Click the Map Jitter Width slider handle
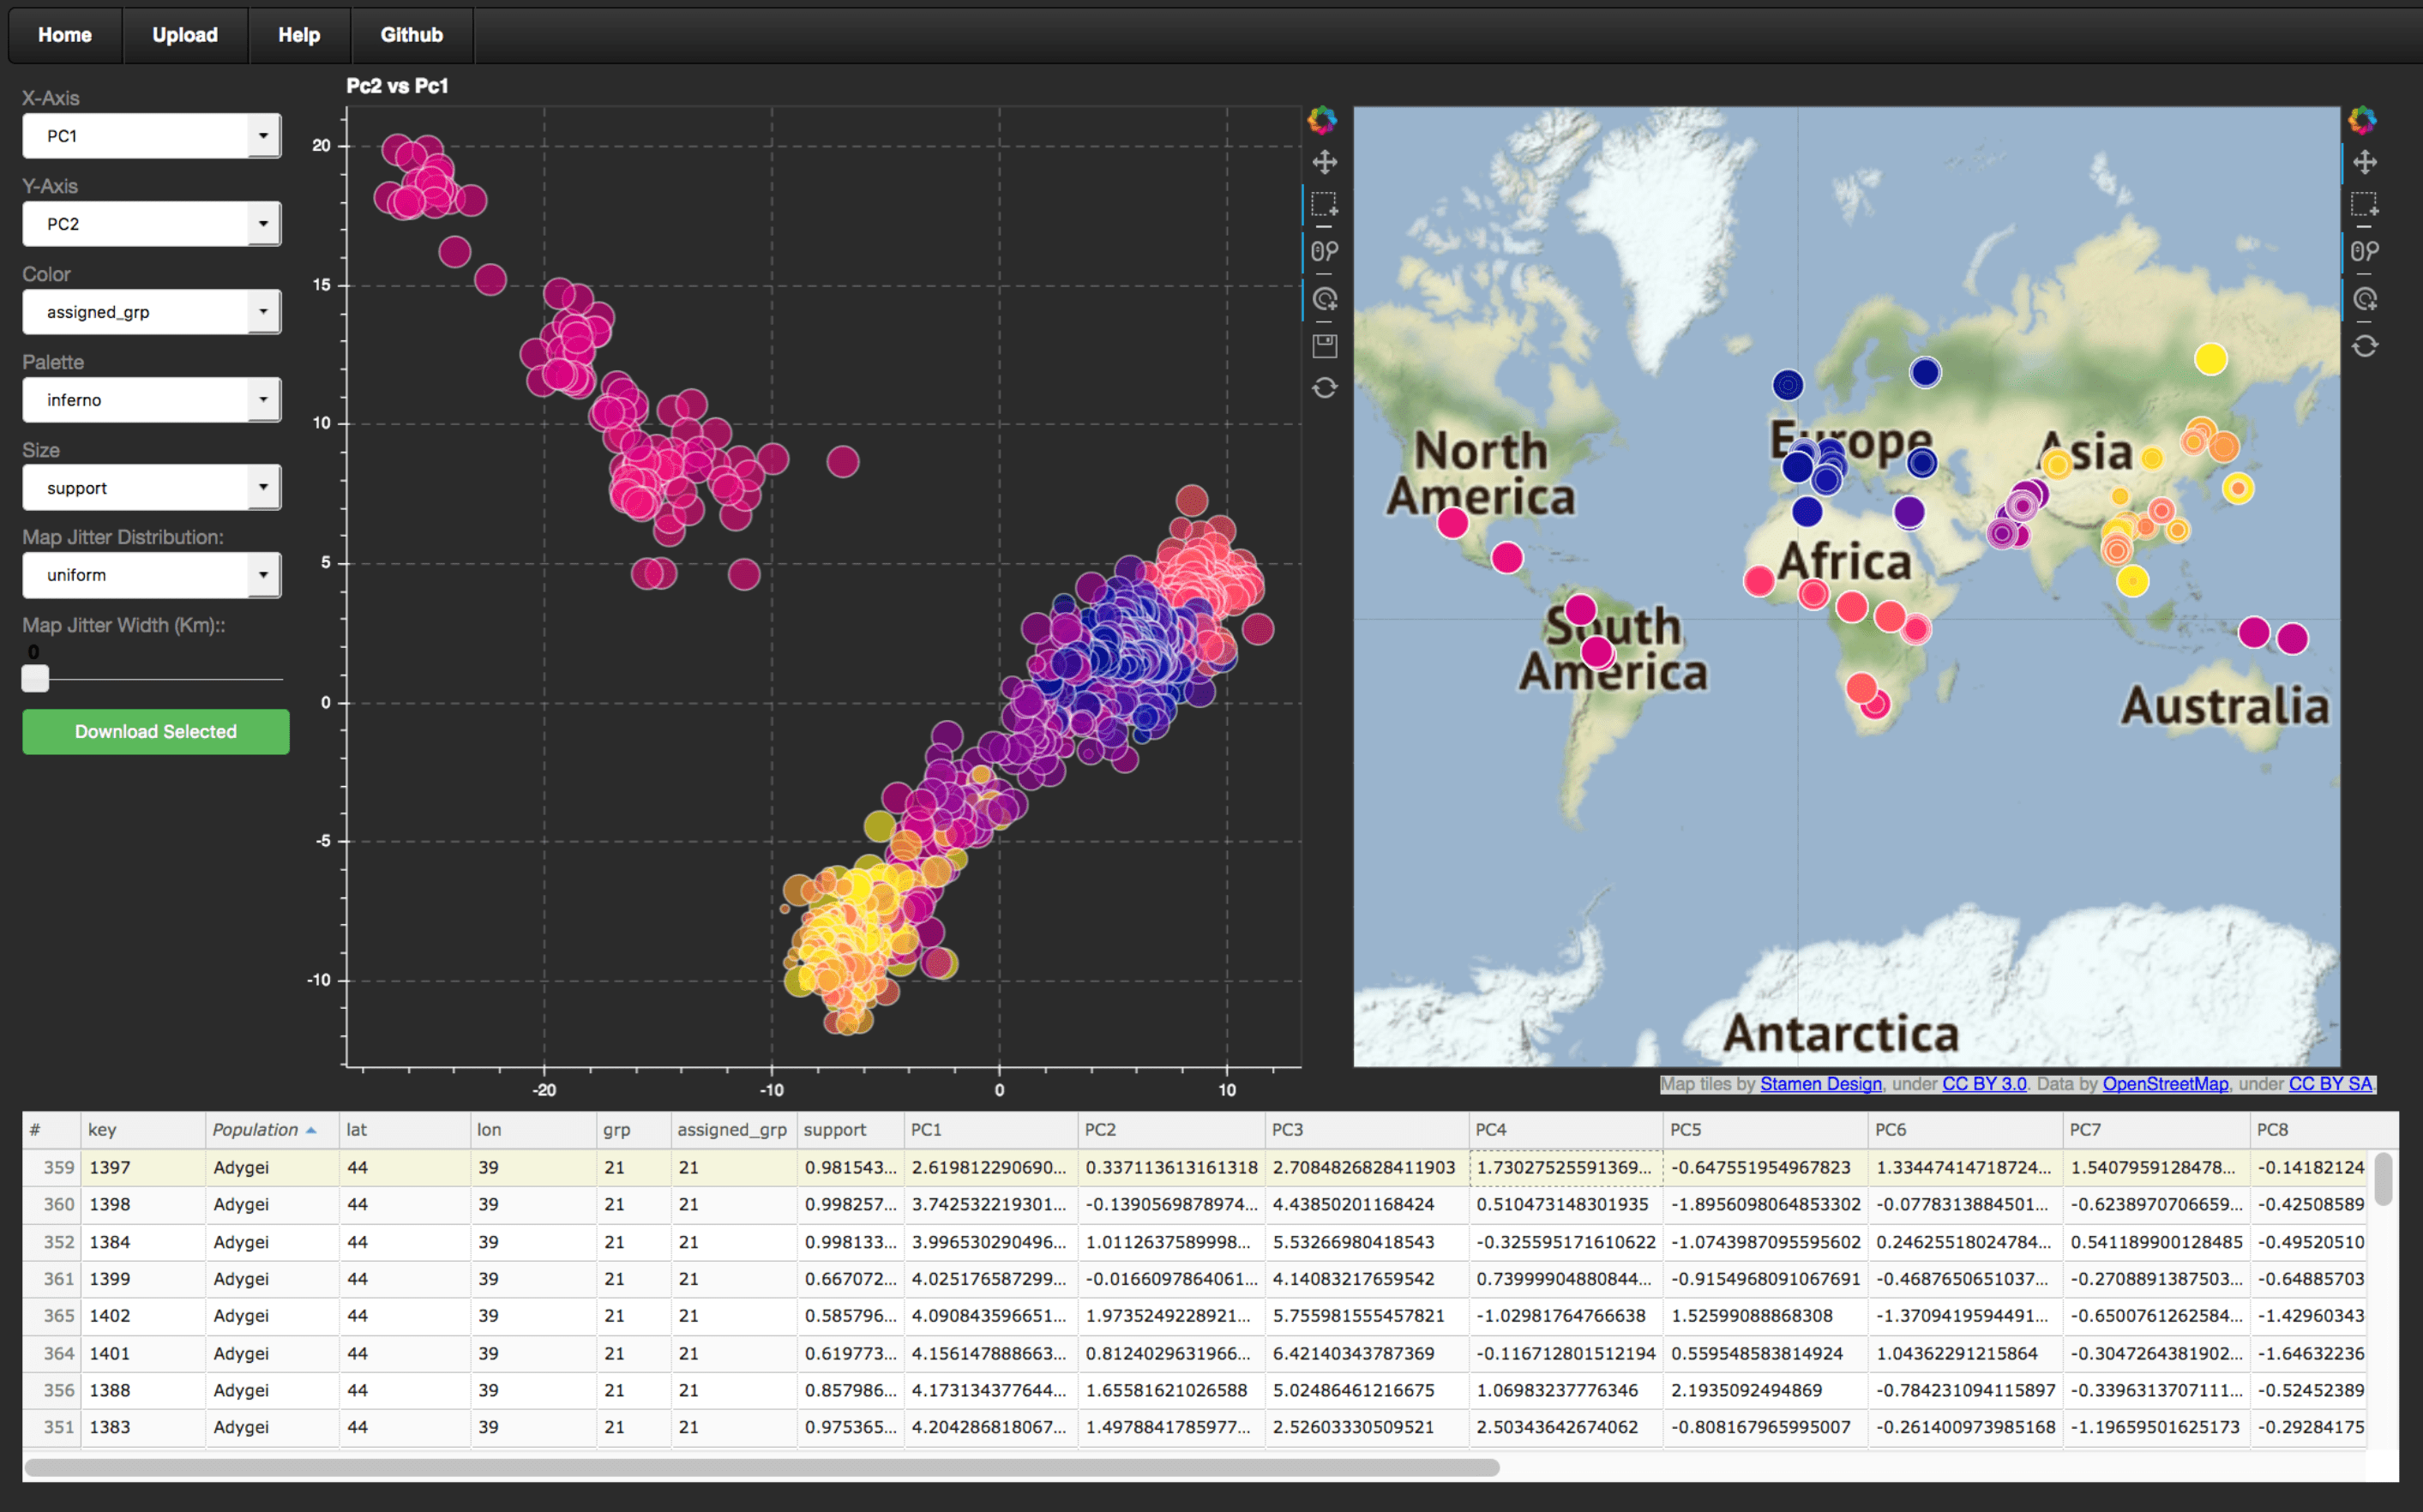Viewport: 2423px width, 1512px height. coord(35,679)
